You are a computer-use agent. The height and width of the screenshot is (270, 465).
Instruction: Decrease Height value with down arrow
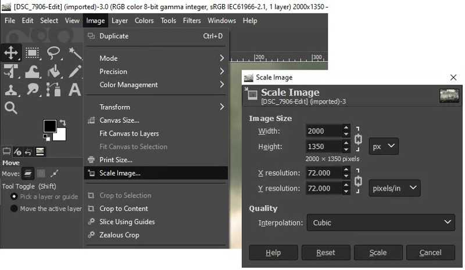(x=346, y=150)
